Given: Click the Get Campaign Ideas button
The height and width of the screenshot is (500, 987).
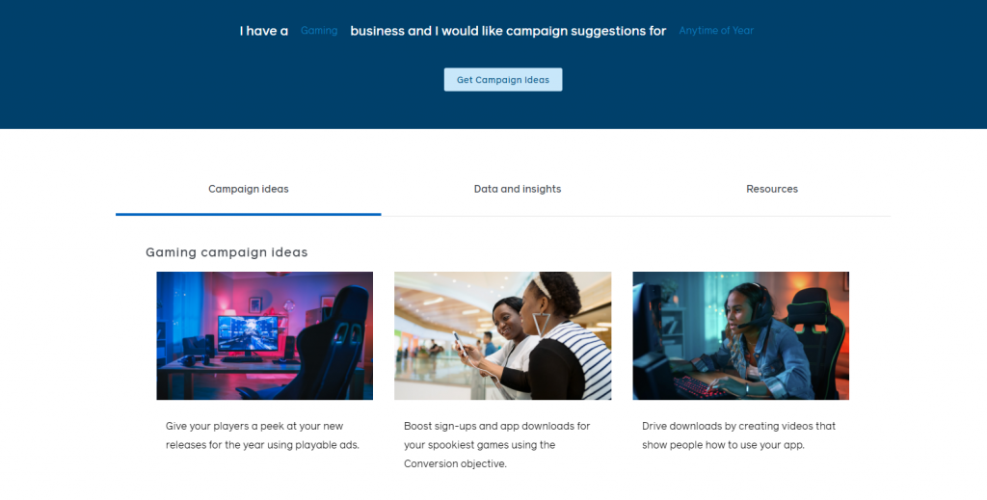Looking at the screenshot, I should tap(503, 80).
